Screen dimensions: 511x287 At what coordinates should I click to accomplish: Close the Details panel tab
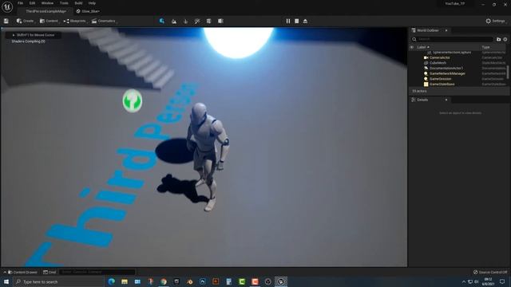click(x=446, y=100)
